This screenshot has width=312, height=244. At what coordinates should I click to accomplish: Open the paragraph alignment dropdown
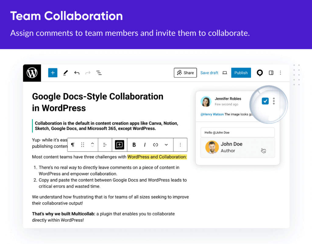tap(105, 145)
